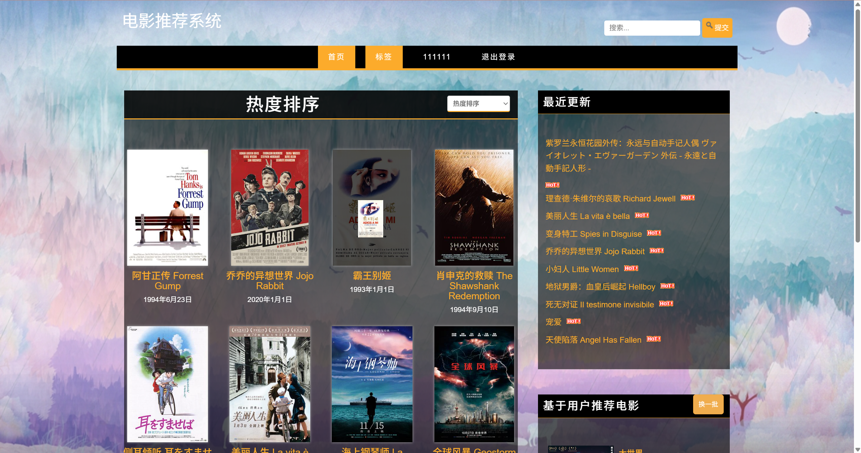Viewport: 861px width, 453px height.
Task: Click the 基于用户推荐电影 panel heading
Action: [x=591, y=406]
